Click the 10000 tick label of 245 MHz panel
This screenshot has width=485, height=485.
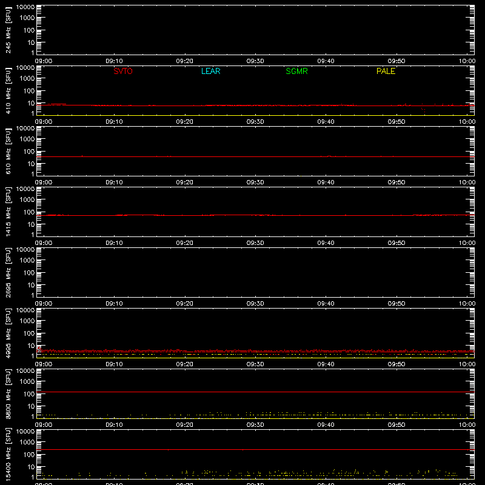25,7
